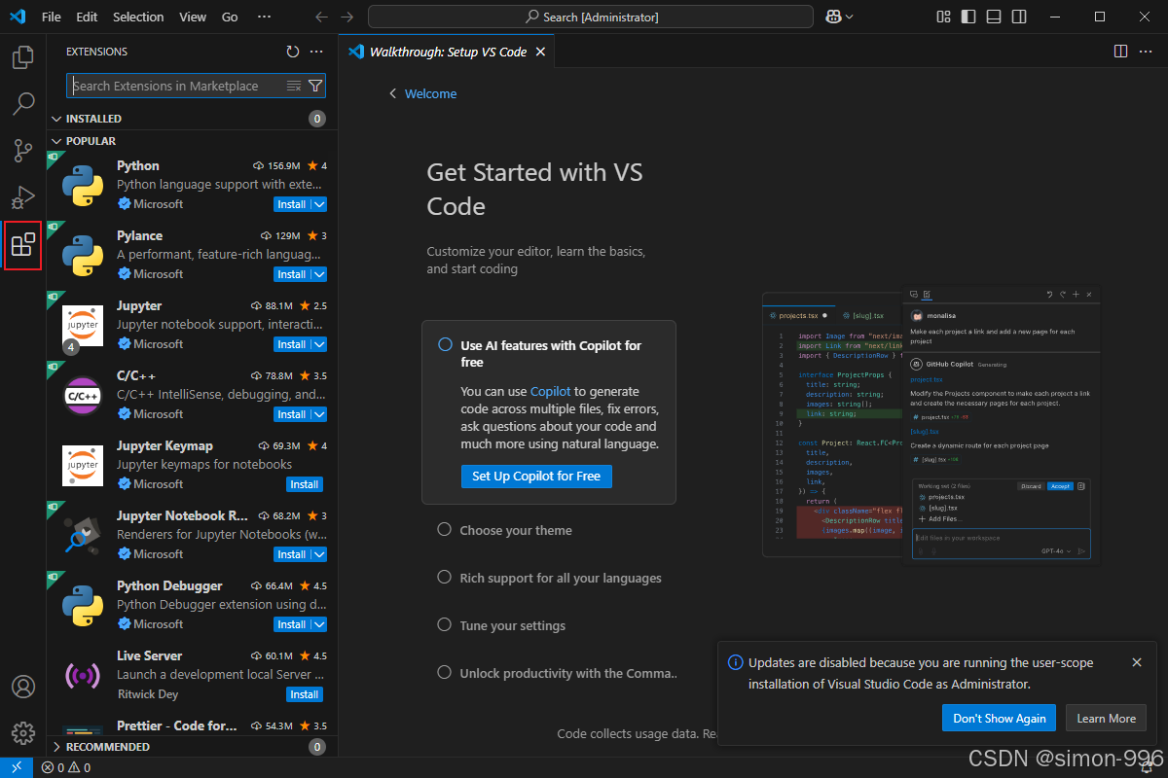Image resolution: width=1168 pixels, height=778 pixels.
Task: Open Pylance install dropdown arrow
Action: pyautogui.click(x=319, y=274)
